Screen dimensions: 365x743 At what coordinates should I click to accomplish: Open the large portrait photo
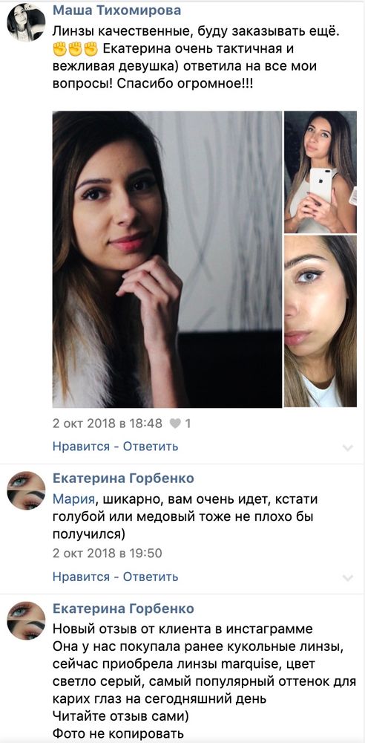tap(167, 259)
